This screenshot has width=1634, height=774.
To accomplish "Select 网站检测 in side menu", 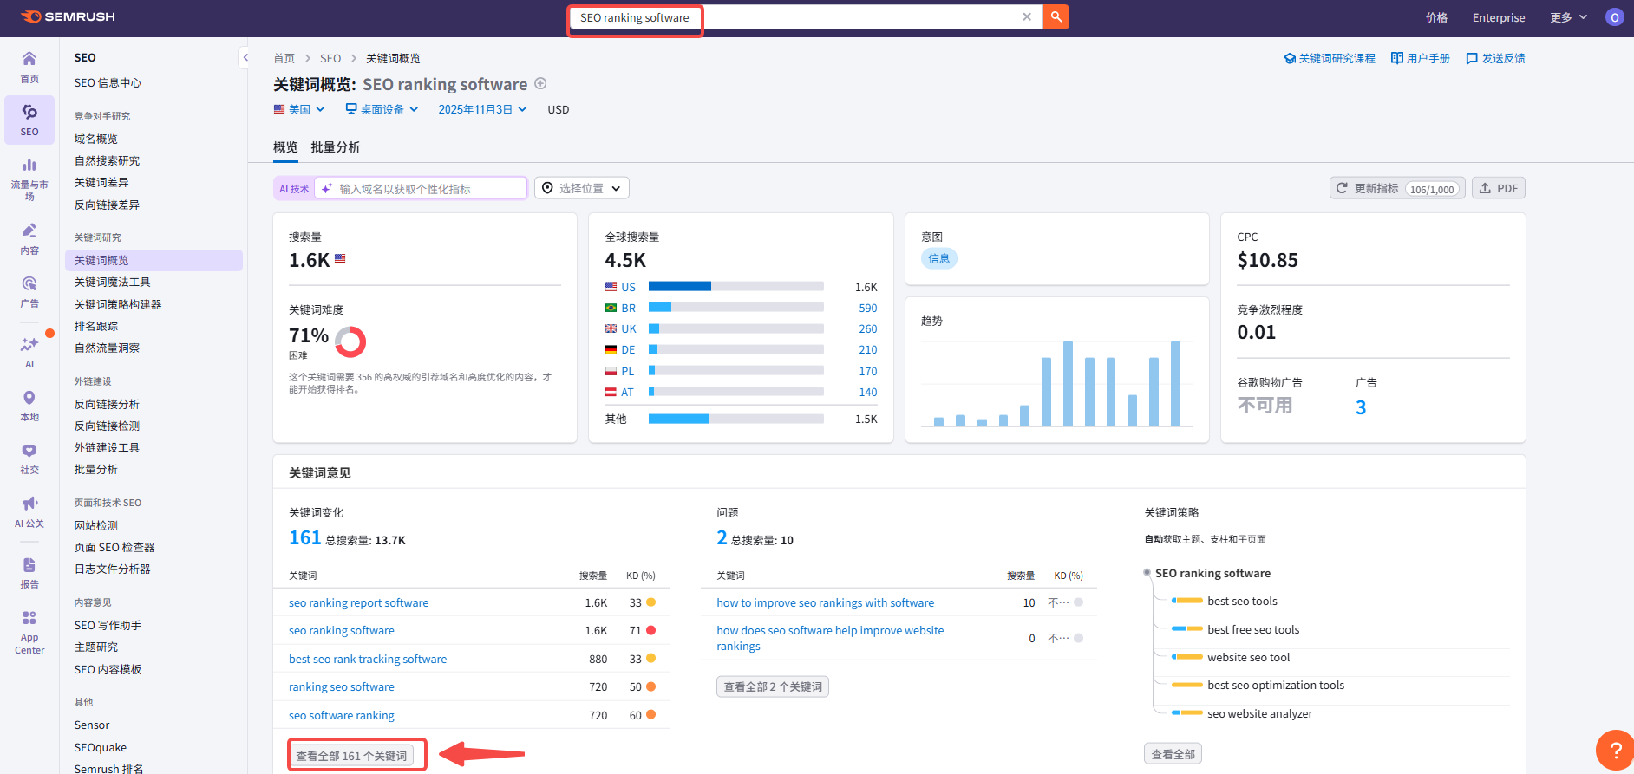I will pos(96,525).
